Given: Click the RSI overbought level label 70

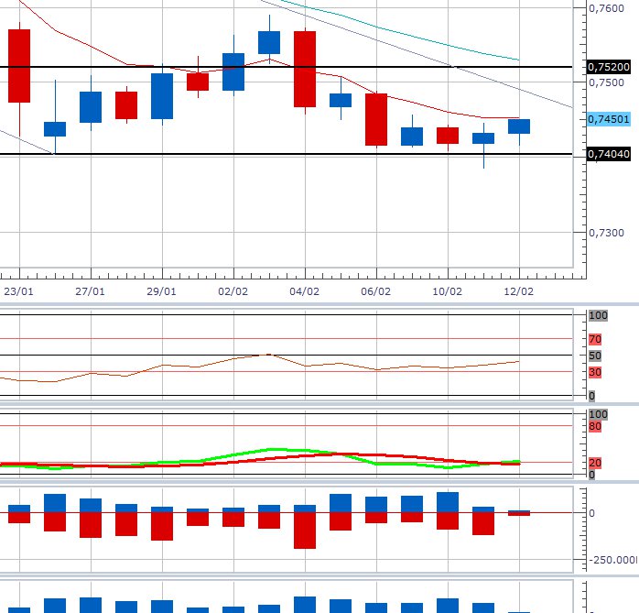Looking at the screenshot, I should click(593, 339).
